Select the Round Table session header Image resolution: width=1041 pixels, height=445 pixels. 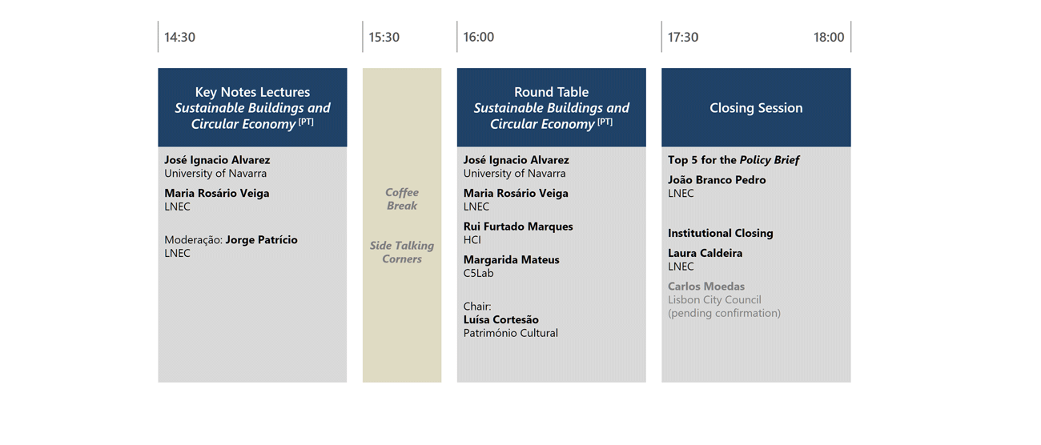(x=551, y=107)
